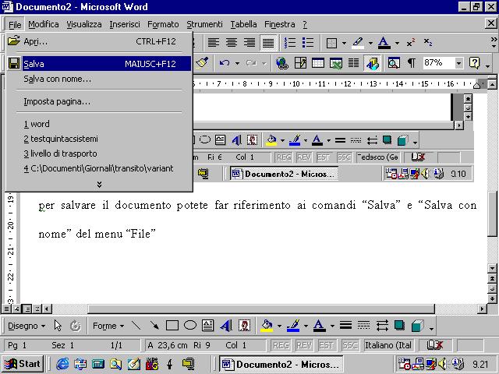This screenshot has height=374, width=499.
Task: Choose Apri... from the File menu
Action: click(99, 41)
